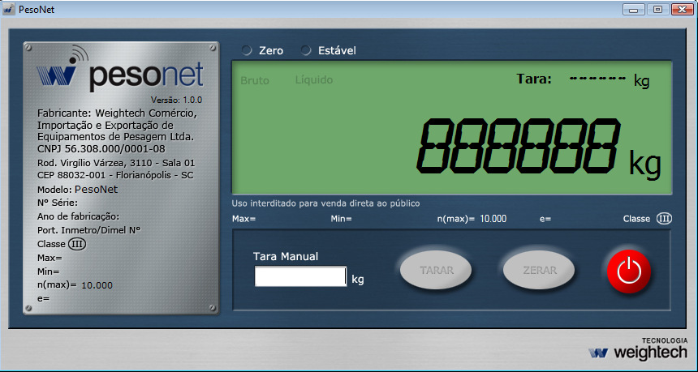This screenshot has height=372, width=698.
Task: Click the weightech logo at bottom
Action: click(639, 350)
